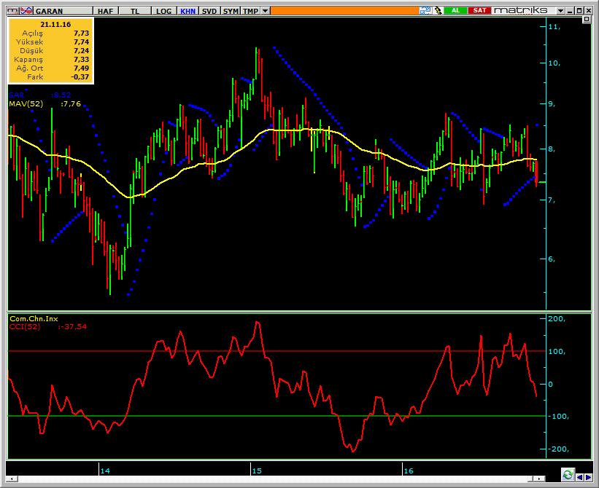Click the green refresh icon at the bottom right
Image resolution: width=599 pixels, height=488 pixels.
pyautogui.click(x=568, y=475)
